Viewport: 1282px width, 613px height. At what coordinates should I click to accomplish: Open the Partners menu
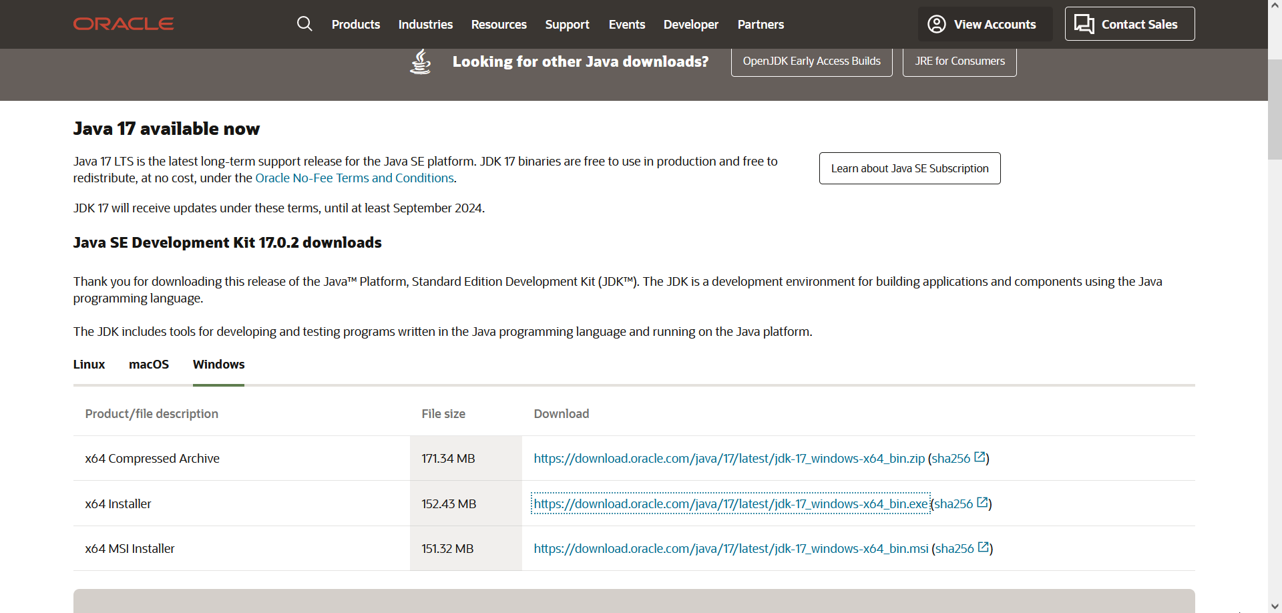[761, 25]
